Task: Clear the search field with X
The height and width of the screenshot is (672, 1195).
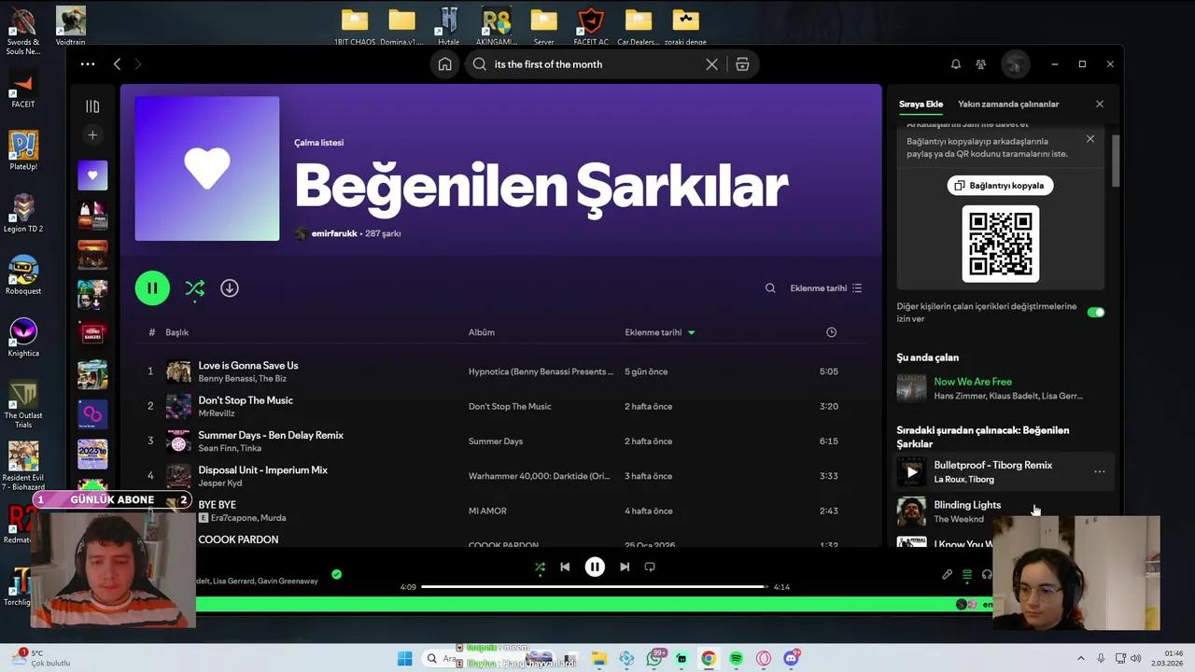Action: (711, 64)
